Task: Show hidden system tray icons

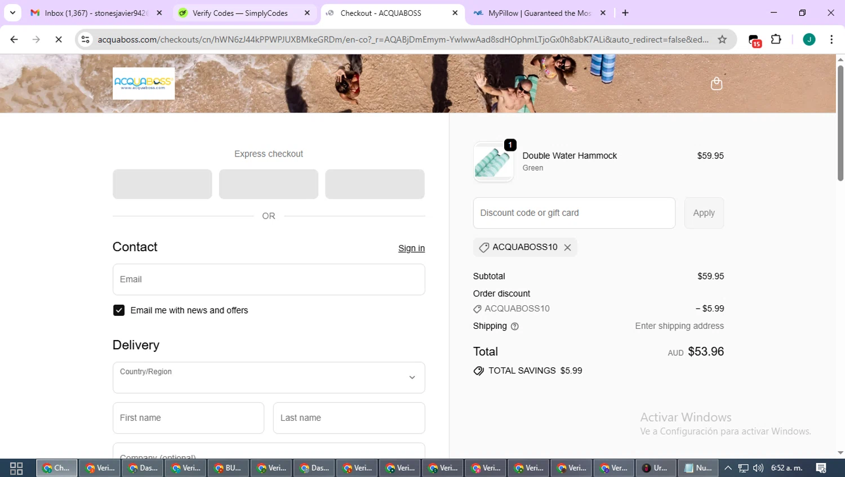Action: 728,468
